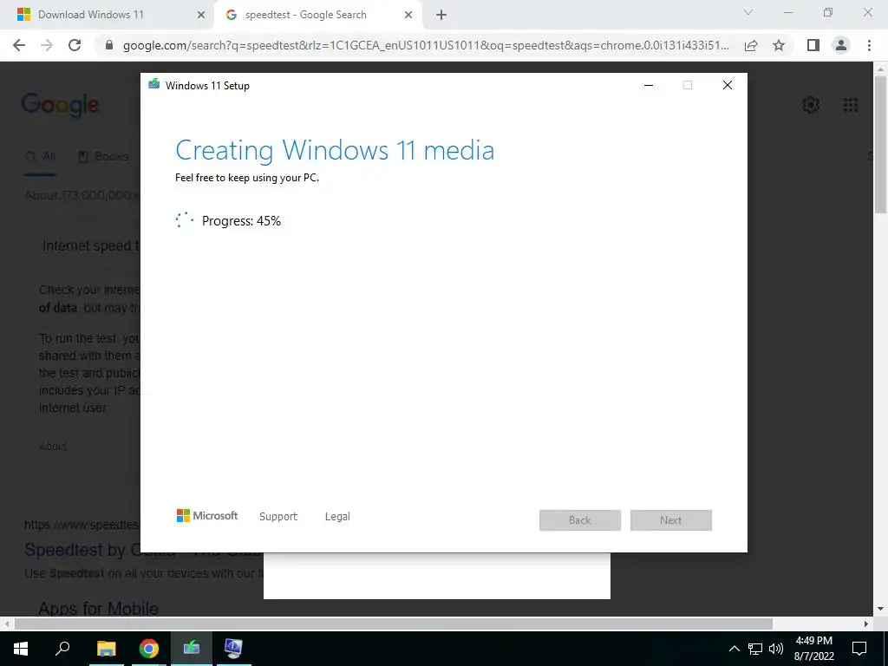This screenshot has width=888, height=666.
Task: Share this page icon in address bar
Action: click(751, 45)
